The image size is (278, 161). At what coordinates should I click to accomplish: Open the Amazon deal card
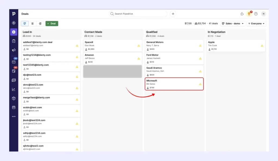tap(113, 58)
